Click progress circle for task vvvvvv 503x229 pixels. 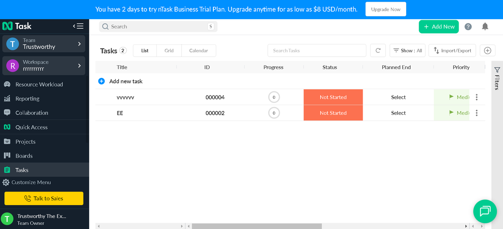point(274,97)
